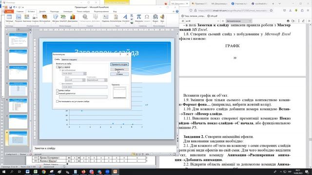
Task: Insert a table from the PowerPoint ribbon
Action: (x=9, y=18)
